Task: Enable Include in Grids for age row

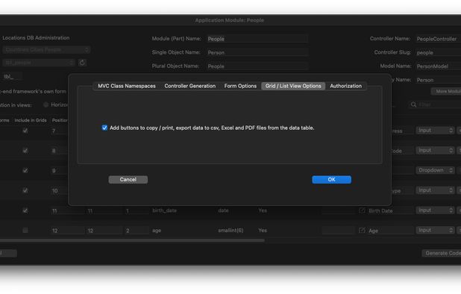Action: tap(25, 231)
